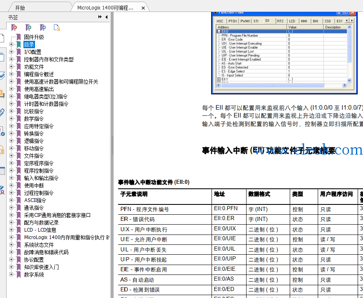Open bookmark 继电器类型(位)指令
This screenshot has width=363, height=298.
pyautogui.click(x=46, y=96)
